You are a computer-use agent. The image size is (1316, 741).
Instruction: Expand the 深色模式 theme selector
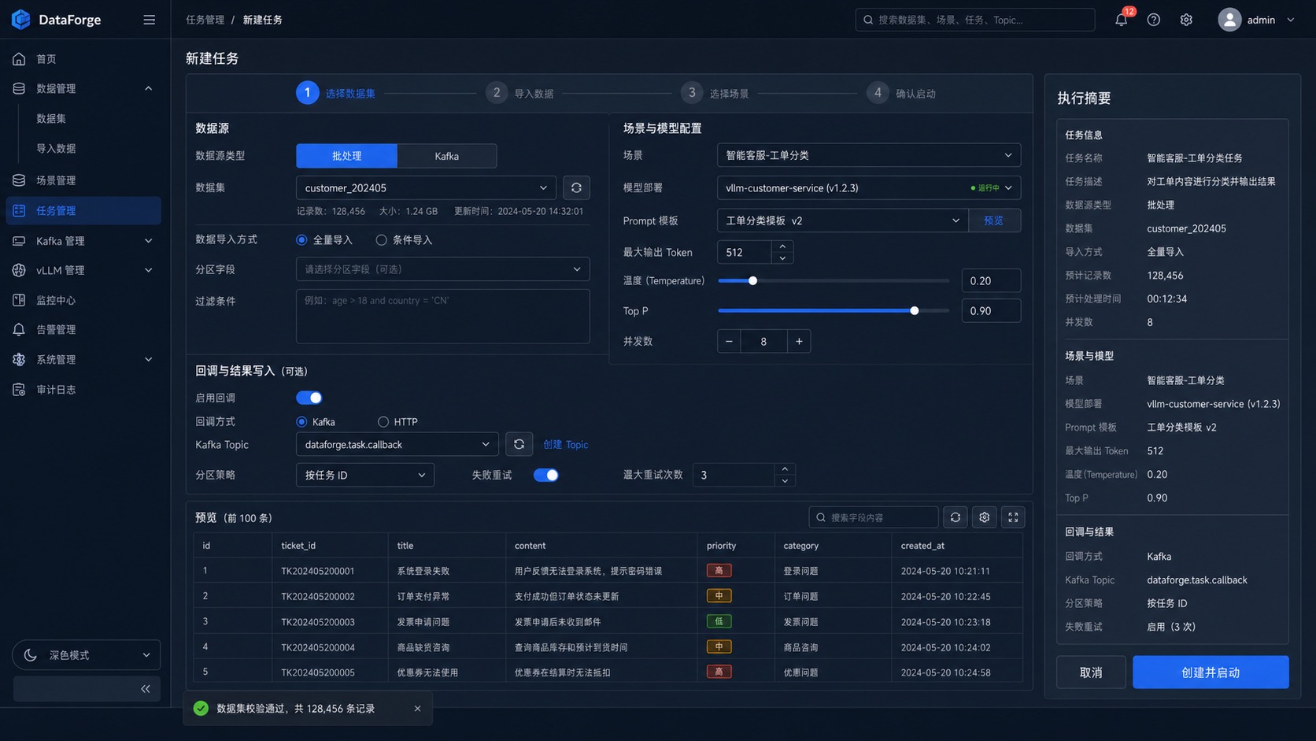87,655
